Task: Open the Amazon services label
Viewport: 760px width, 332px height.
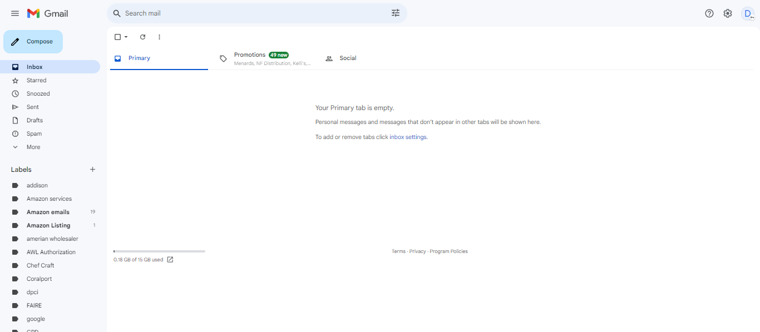Action: click(50, 199)
